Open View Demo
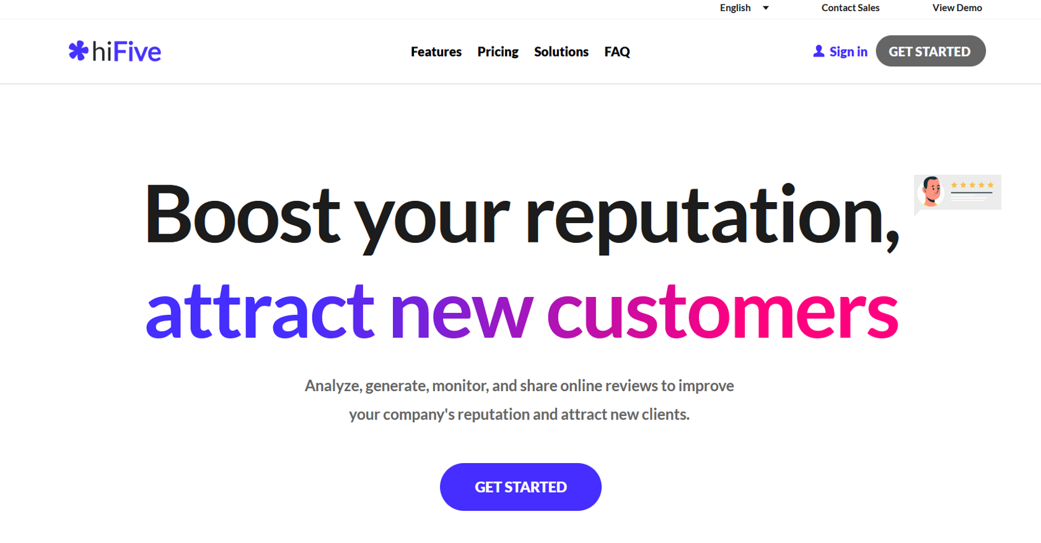Screen dimensions: 1041x543 coord(957,7)
